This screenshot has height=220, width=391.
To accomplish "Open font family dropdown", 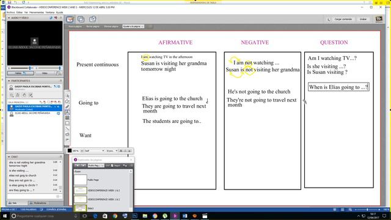I will [x=94, y=151].
